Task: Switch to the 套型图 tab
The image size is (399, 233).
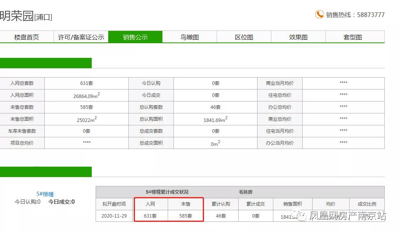Action: [353, 36]
